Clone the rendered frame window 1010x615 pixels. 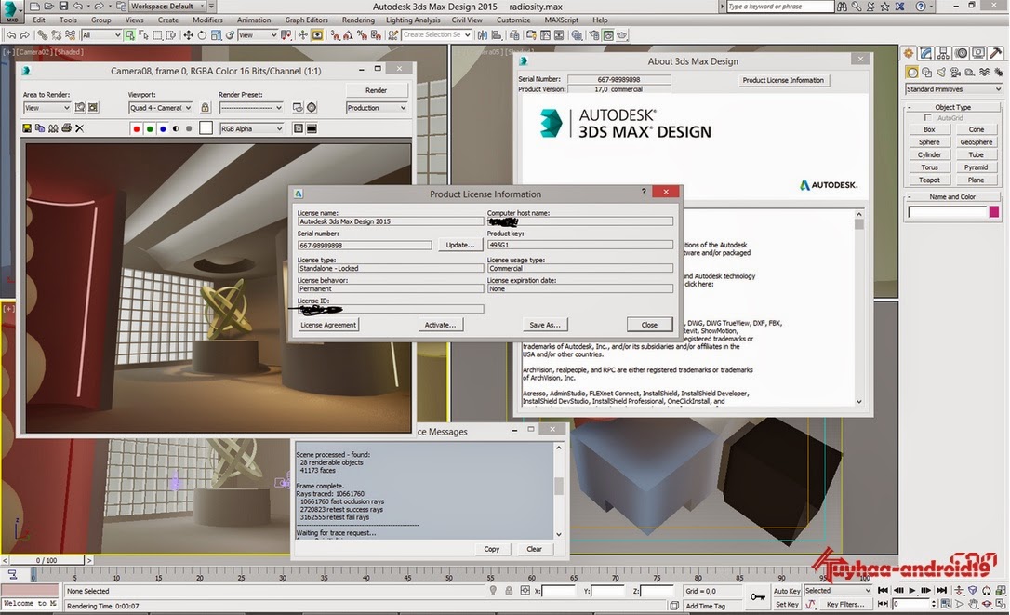53,128
